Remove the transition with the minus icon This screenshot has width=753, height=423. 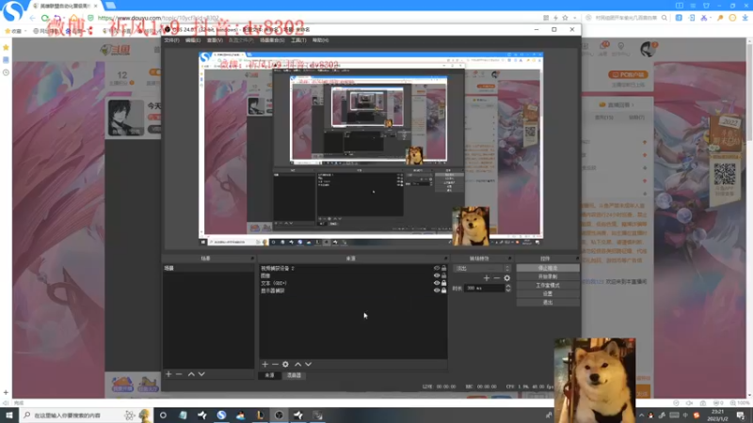[497, 278]
